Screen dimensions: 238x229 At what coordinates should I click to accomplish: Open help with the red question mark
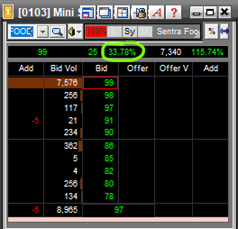[x=174, y=13]
